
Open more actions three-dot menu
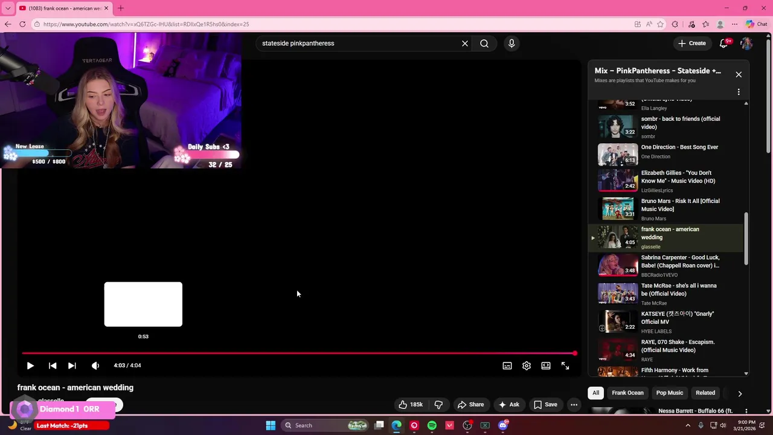point(574,405)
